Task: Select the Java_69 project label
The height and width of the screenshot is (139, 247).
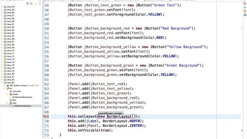Action: click(10, 47)
